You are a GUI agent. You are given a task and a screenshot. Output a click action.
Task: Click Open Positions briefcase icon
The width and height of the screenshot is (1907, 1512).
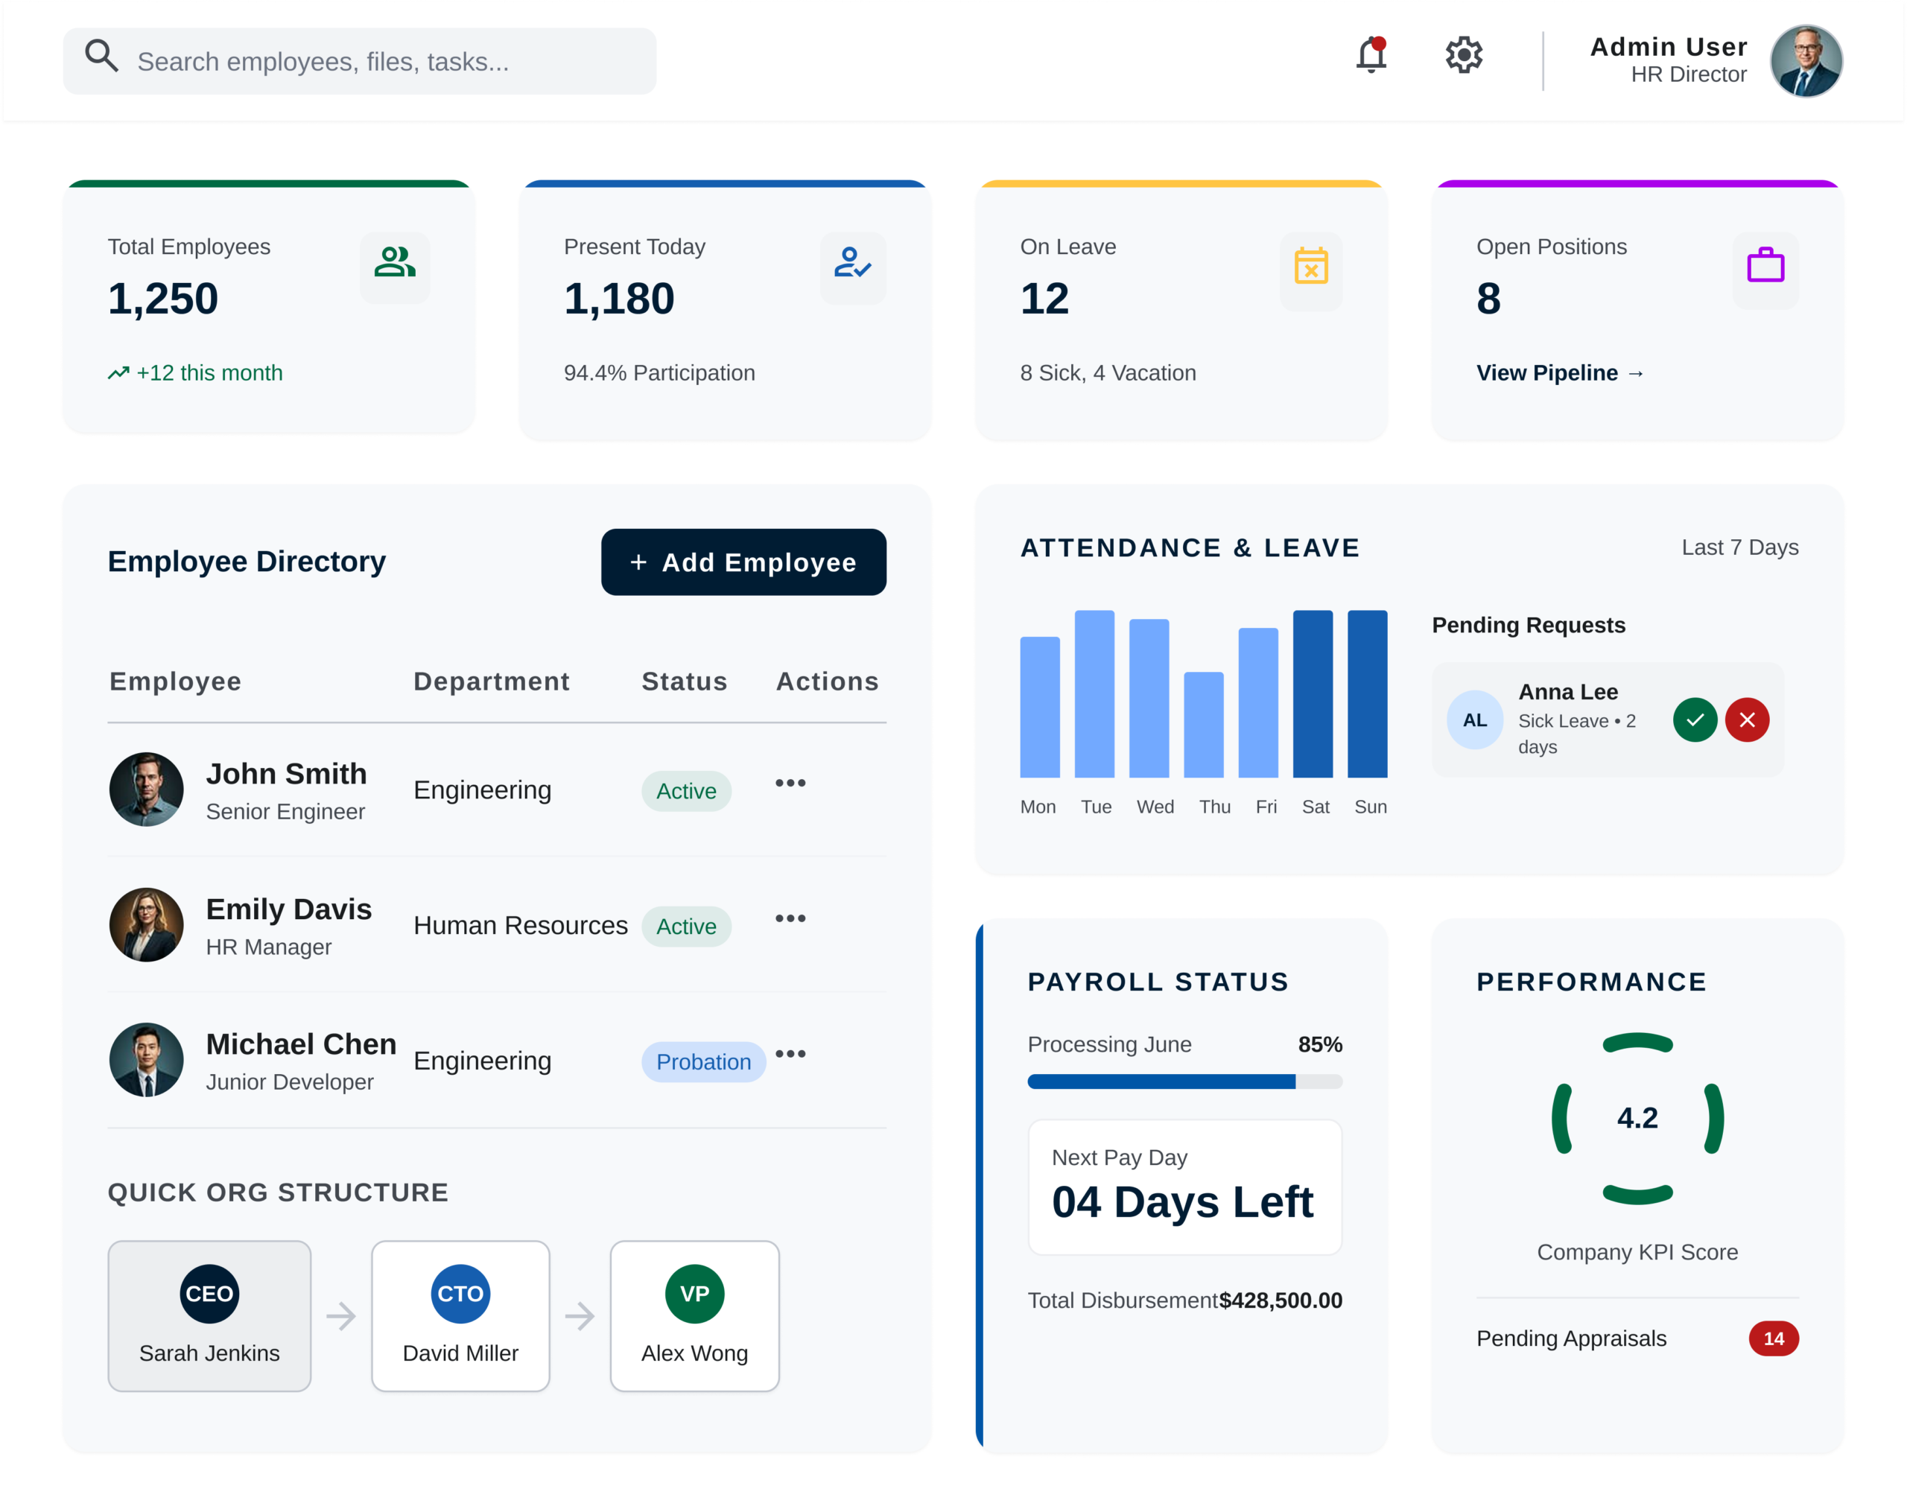pyautogui.click(x=1765, y=265)
